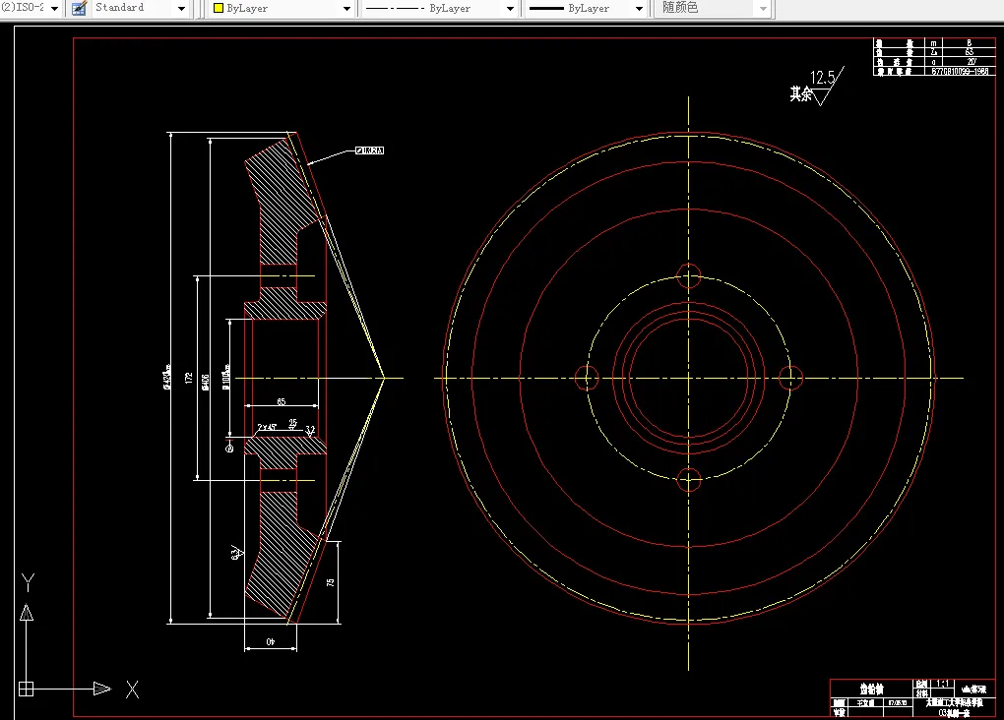1004x720 pixels.
Task: Select the left bolt hole on centerline
Action: coord(587,378)
